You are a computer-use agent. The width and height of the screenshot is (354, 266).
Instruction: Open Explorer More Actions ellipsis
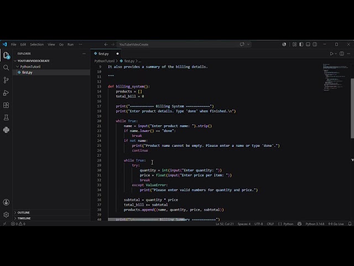coord(84,54)
